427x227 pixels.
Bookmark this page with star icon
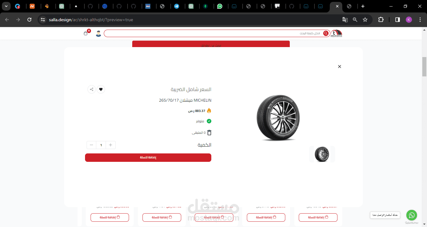(x=365, y=20)
